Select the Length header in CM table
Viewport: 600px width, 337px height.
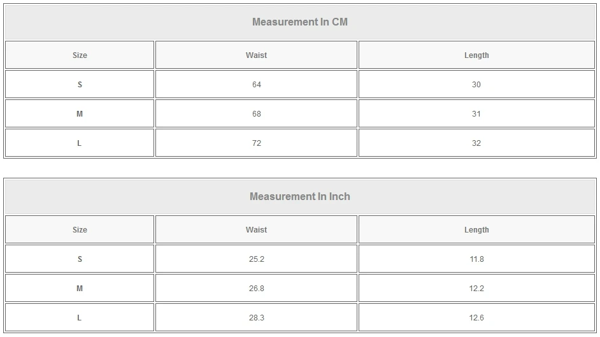pos(476,55)
